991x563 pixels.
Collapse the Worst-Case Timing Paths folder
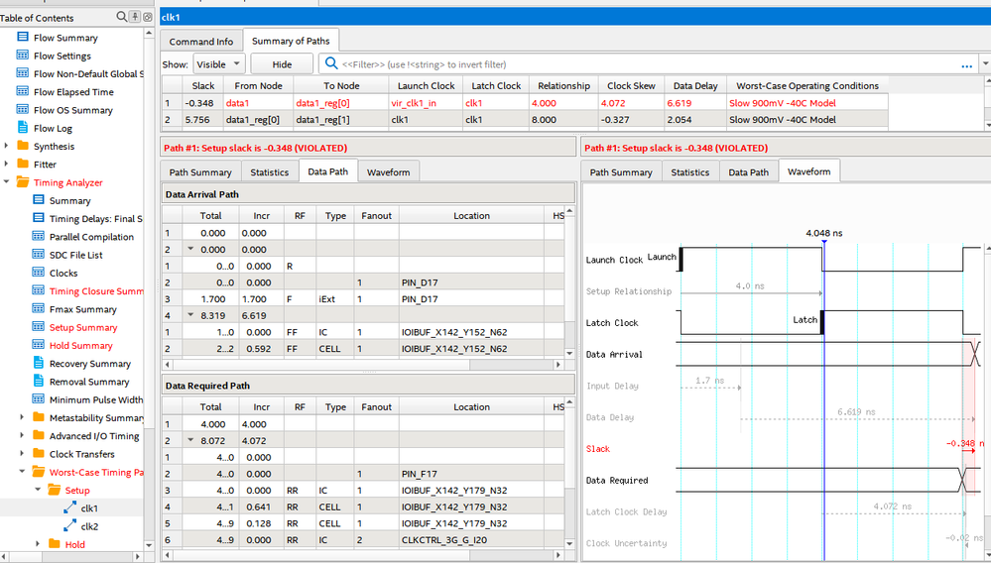click(23, 472)
